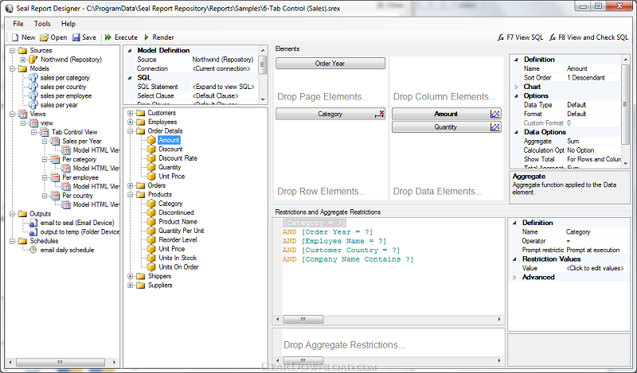Select the sales per year model icon
637x373 pixels.
33,105
